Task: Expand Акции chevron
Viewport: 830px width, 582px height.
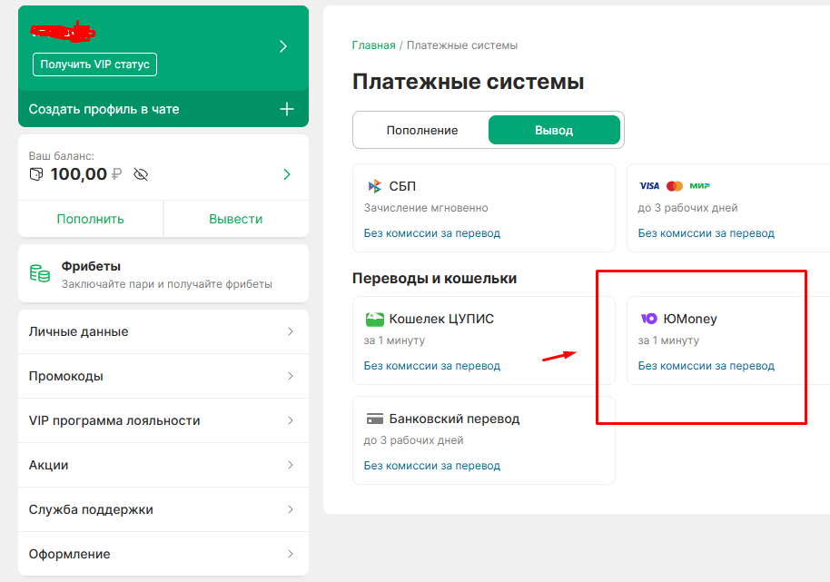Action: (x=290, y=465)
